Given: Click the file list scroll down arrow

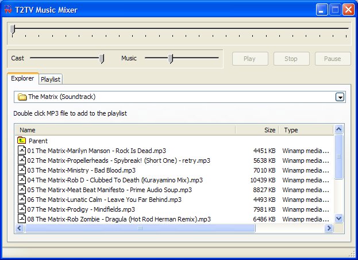Looking at the screenshot, I should [x=338, y=218].
